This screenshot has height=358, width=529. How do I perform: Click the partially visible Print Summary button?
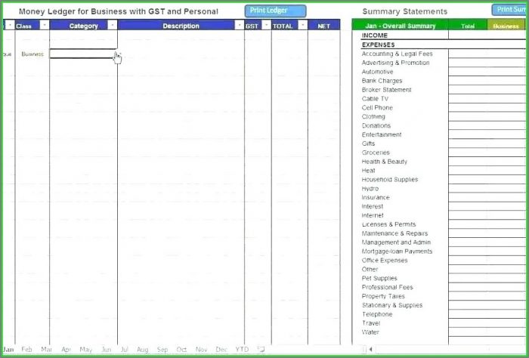point(510,10)
